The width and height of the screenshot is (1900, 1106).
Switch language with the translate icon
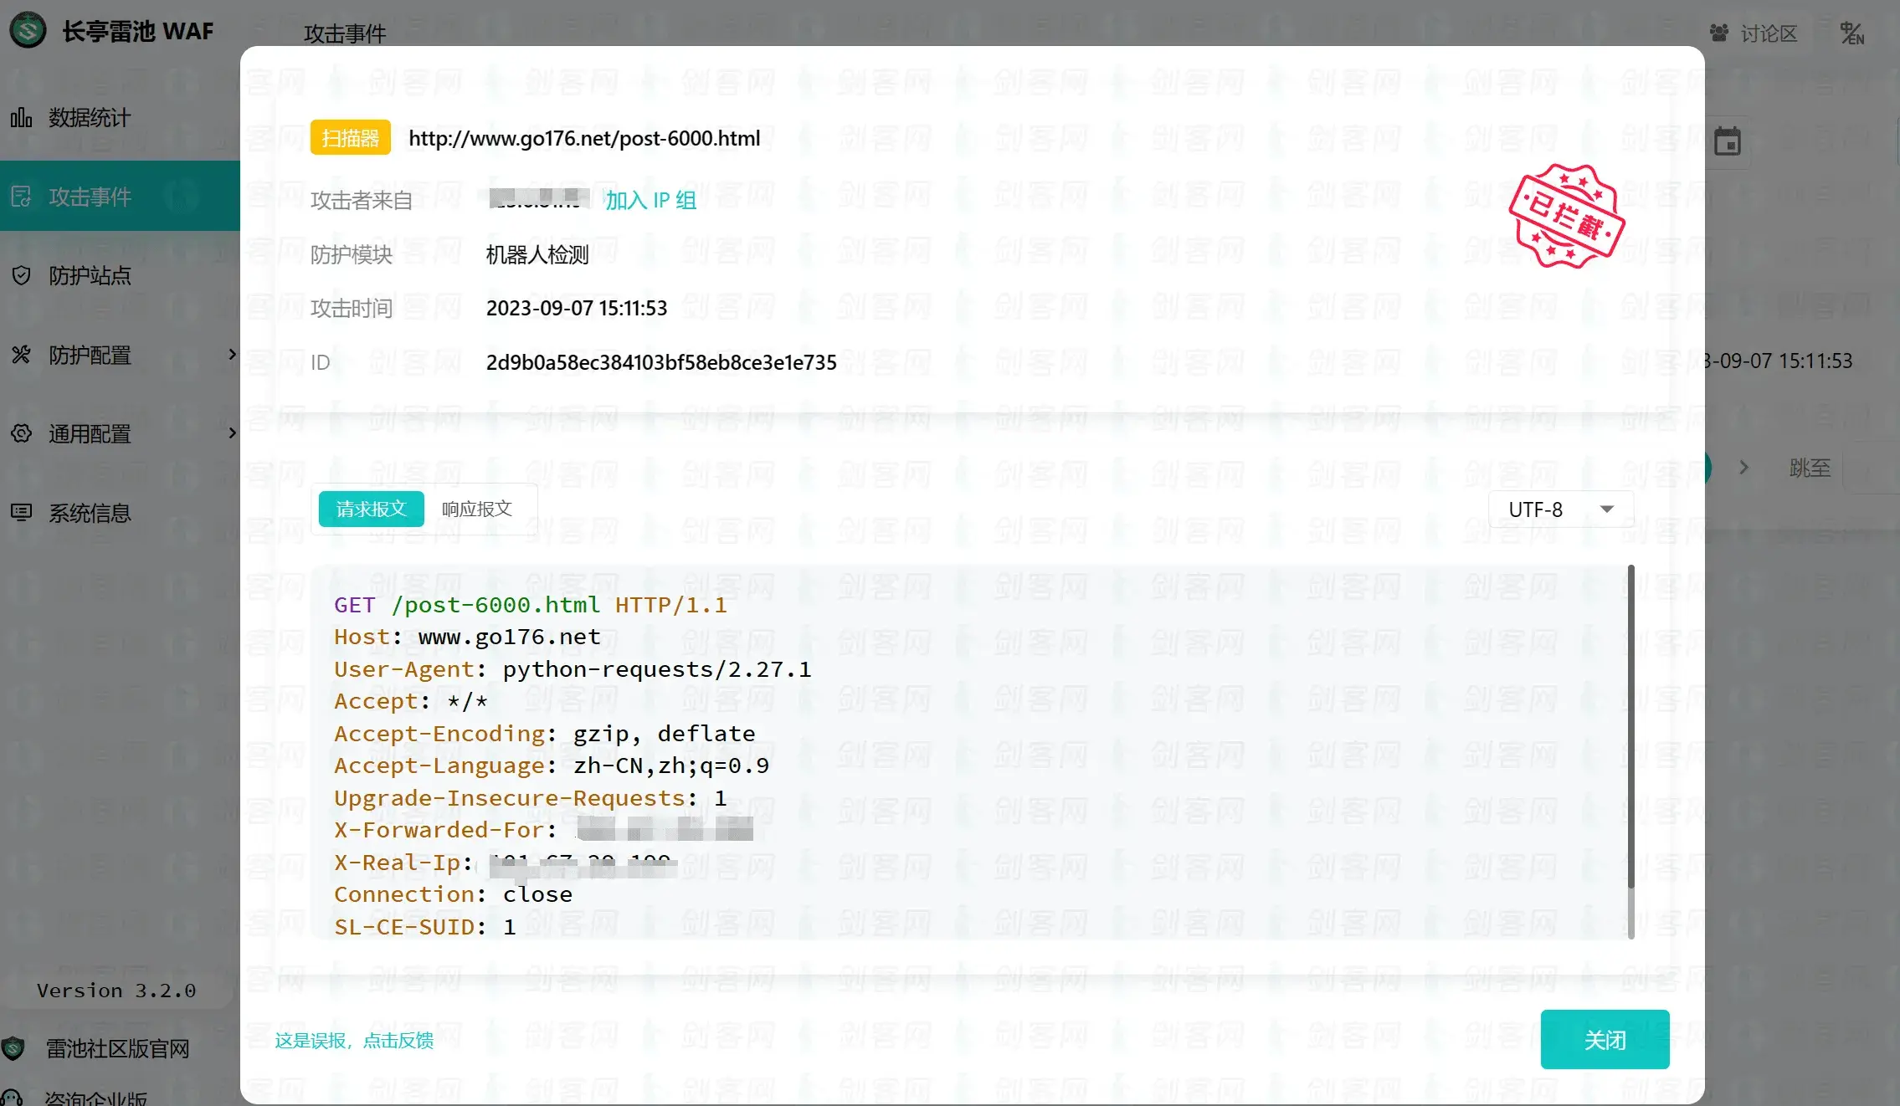click(1851, 33)
